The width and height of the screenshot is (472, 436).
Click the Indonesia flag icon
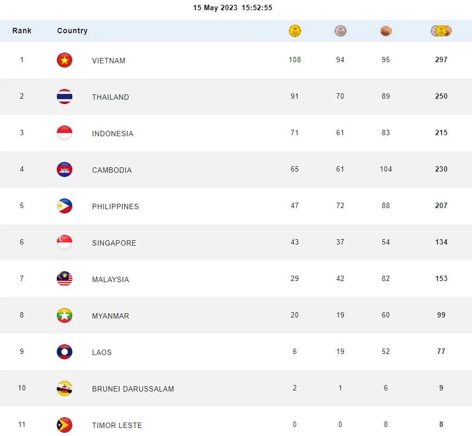pyautogui.click(x=65, y=133)
